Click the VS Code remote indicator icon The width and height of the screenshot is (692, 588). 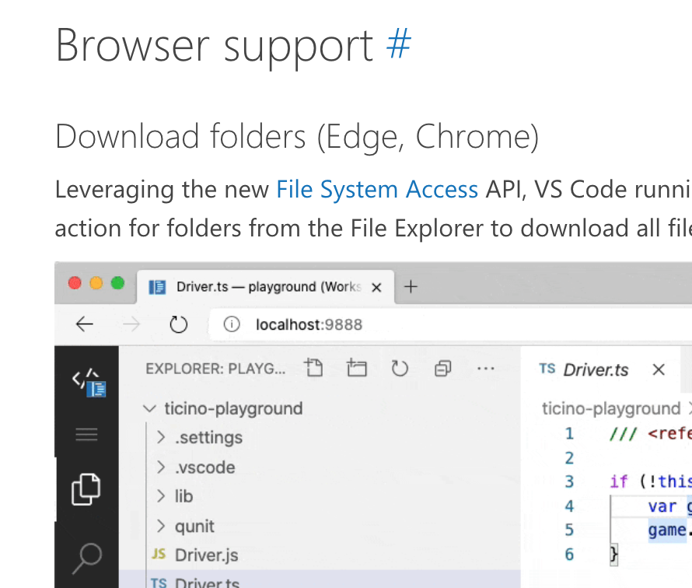tap(89, 383)
